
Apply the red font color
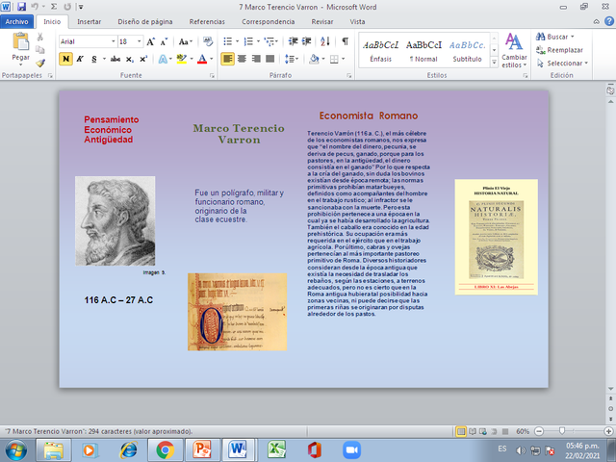[202, 60]
